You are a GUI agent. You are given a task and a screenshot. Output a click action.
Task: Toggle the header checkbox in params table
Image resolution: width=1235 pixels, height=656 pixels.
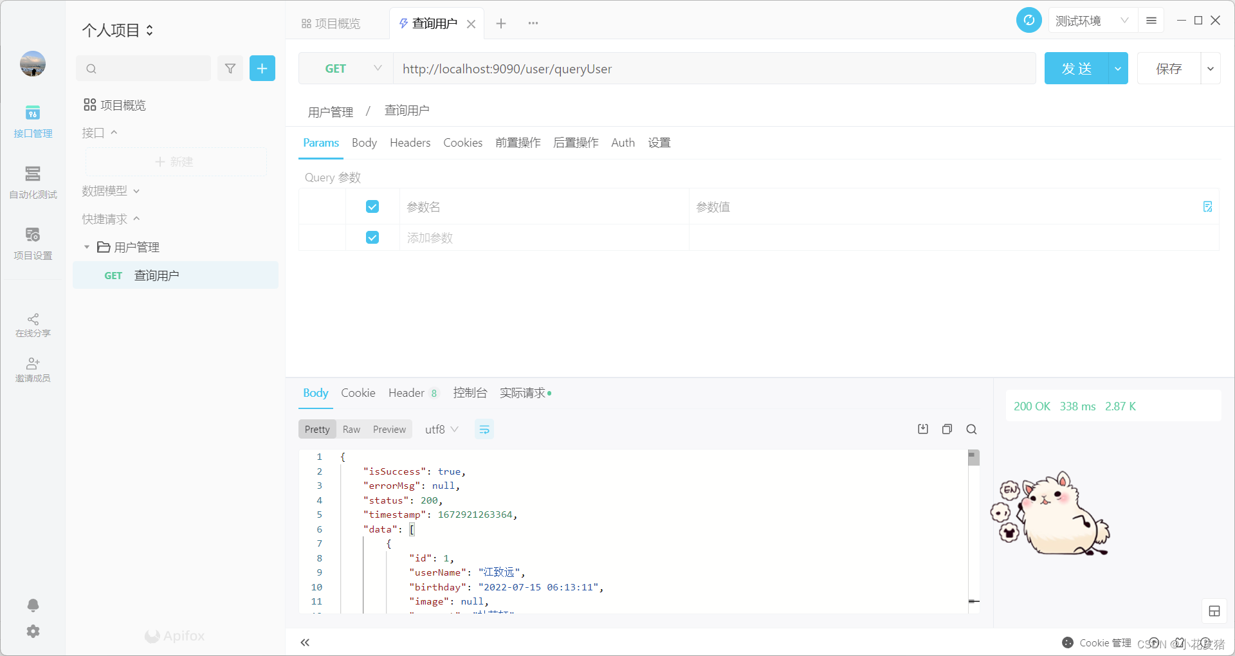click(x=372, y=206)
